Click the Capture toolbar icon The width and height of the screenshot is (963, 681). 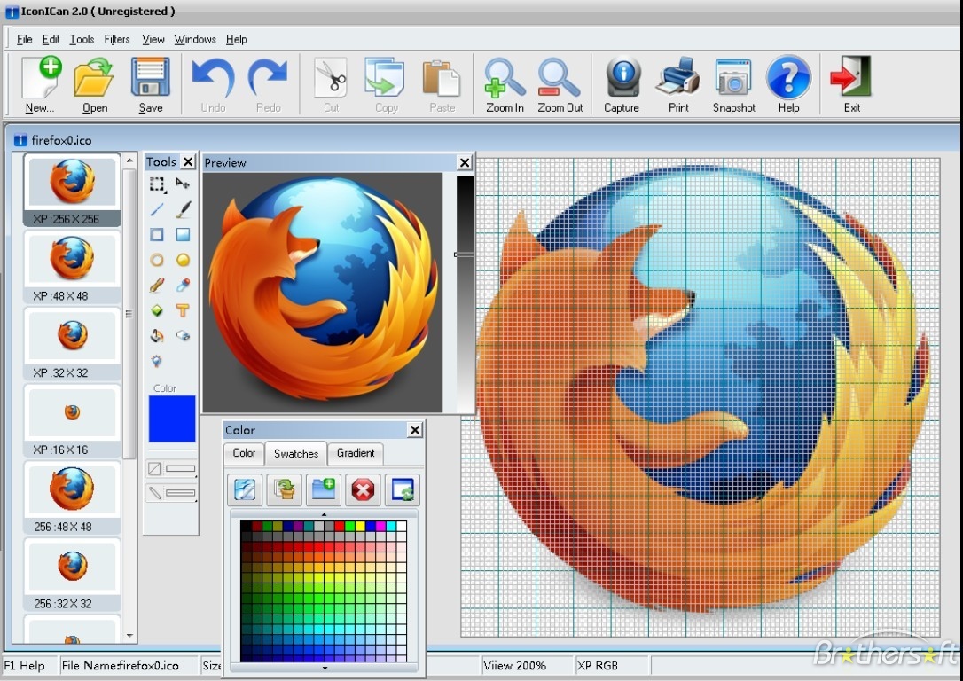(622, 80)
